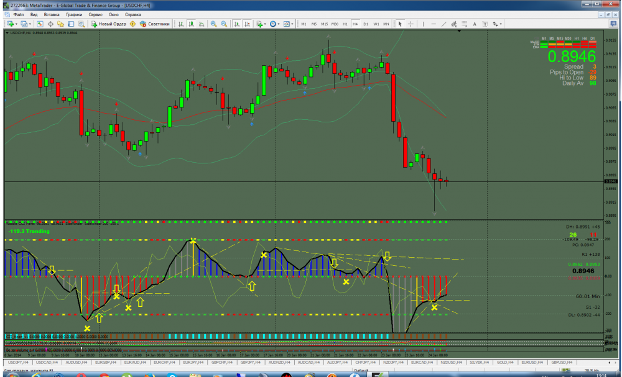Click the New Chart toolbar icon
This screenshot has width=622, height=377.
[x=10, y=24]
